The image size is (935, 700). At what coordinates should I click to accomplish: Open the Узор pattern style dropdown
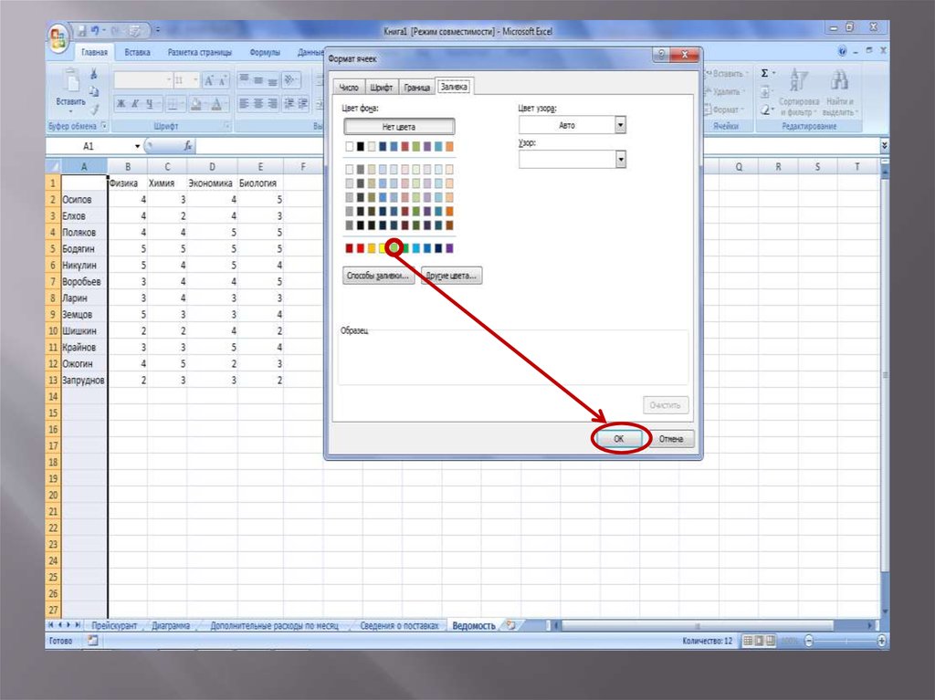click(x=620, y=159)
